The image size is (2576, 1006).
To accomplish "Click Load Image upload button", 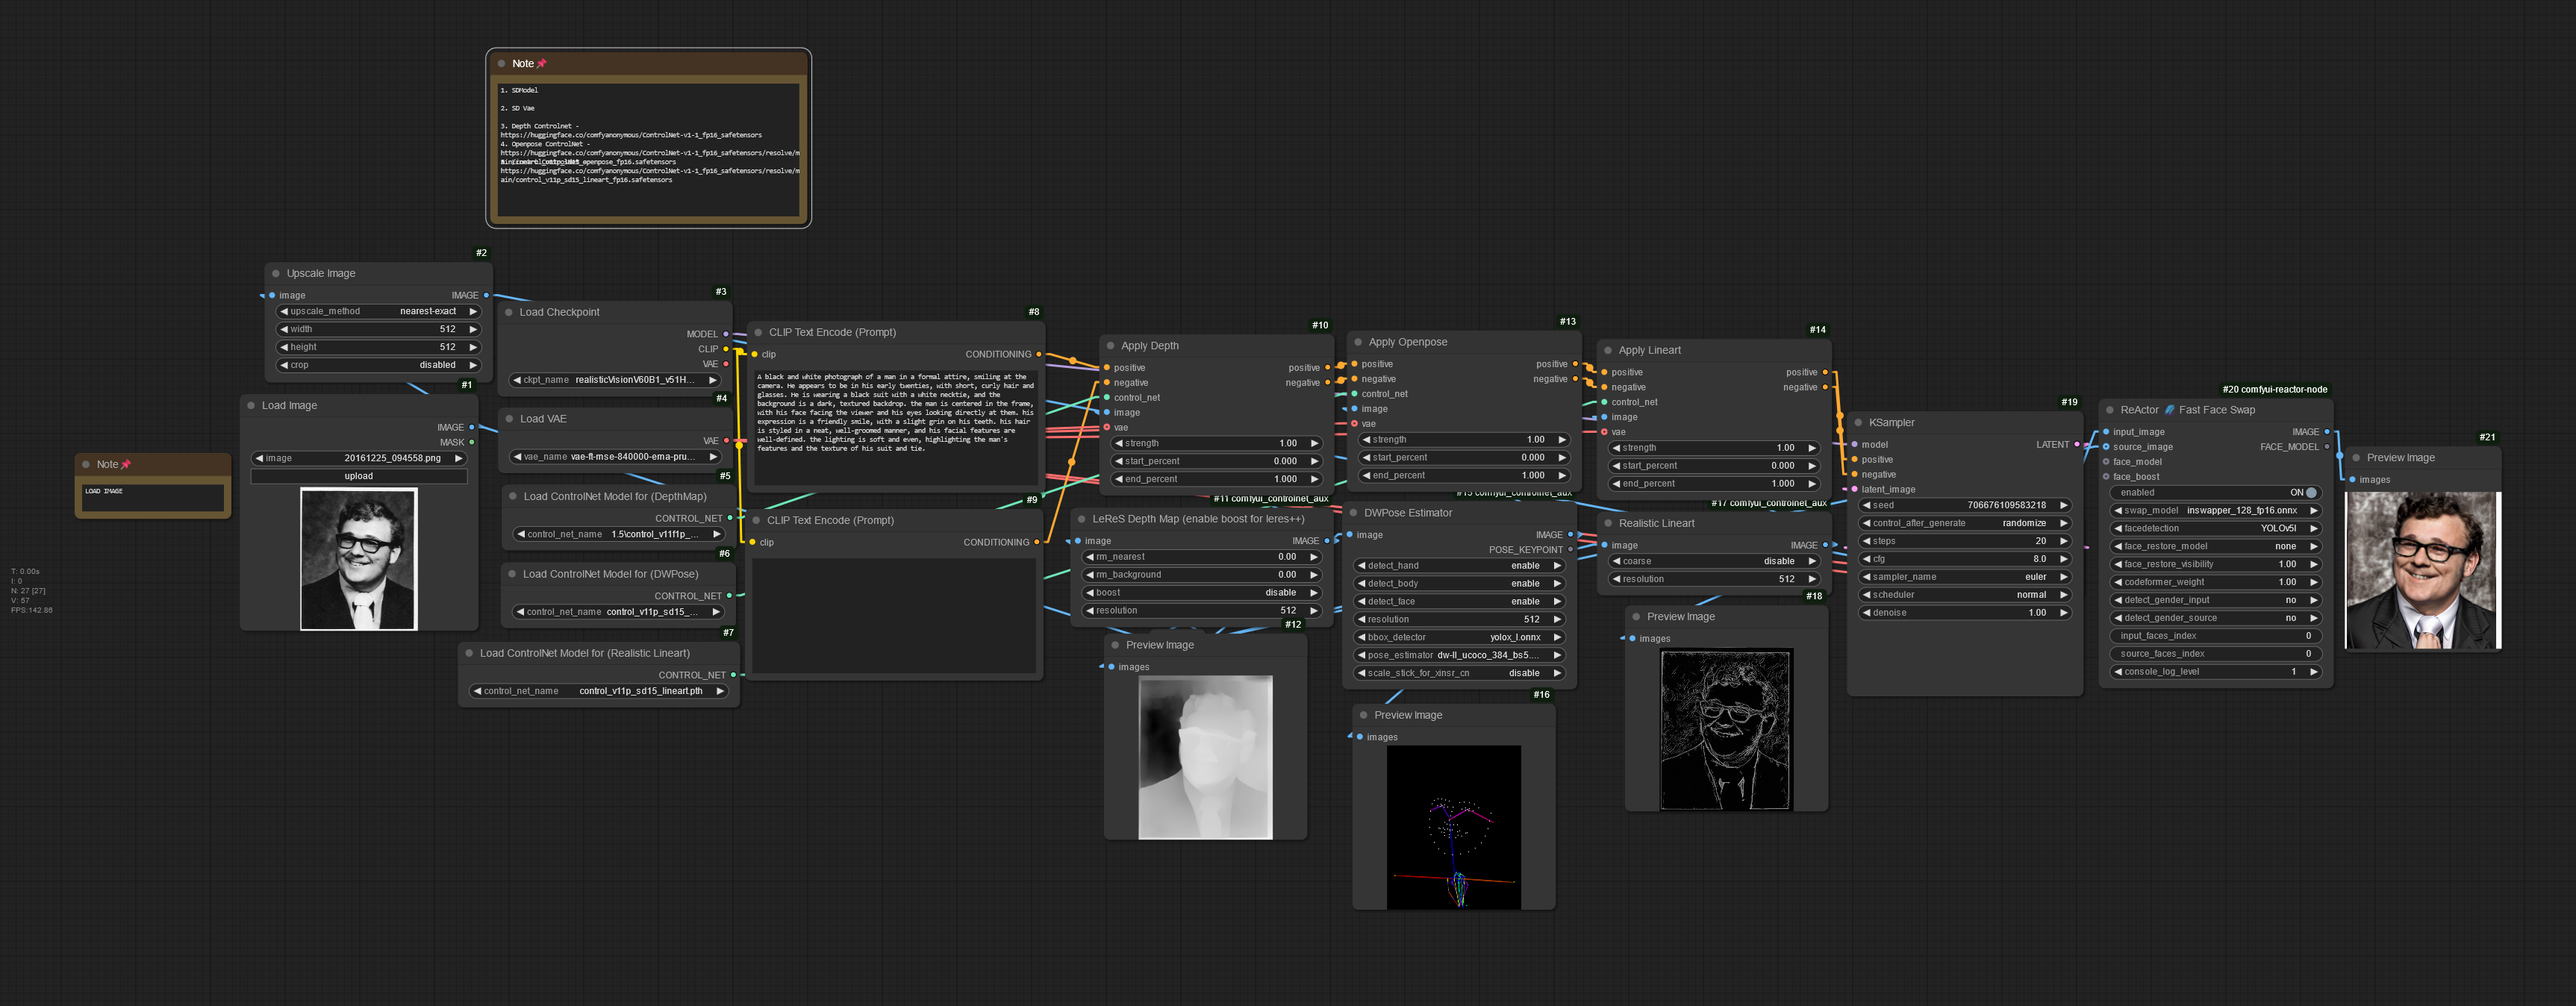I will click(x=359, y=476).
